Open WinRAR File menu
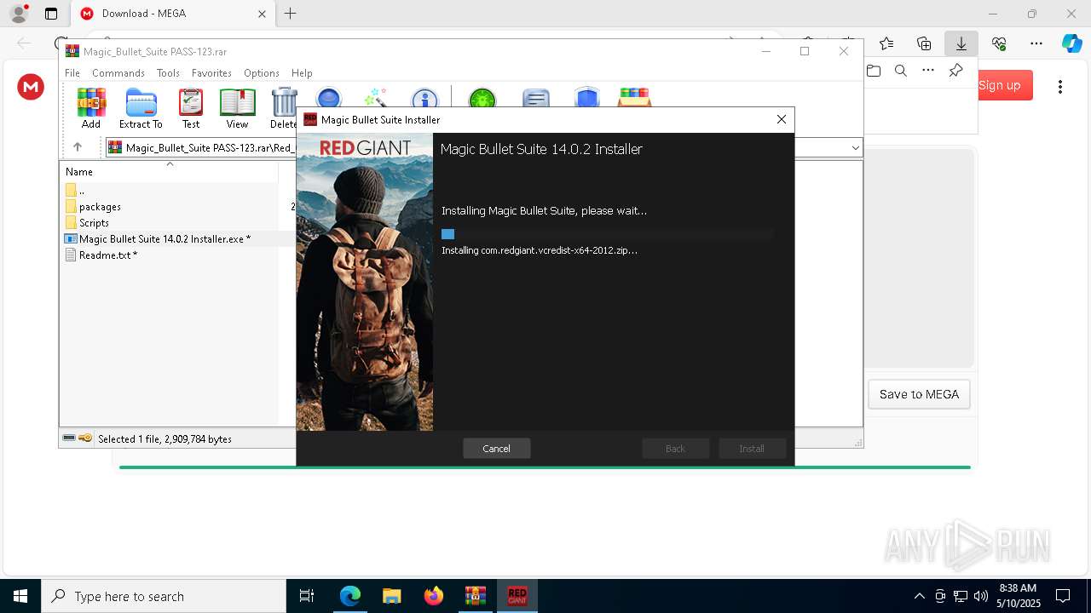 [72, 73]
